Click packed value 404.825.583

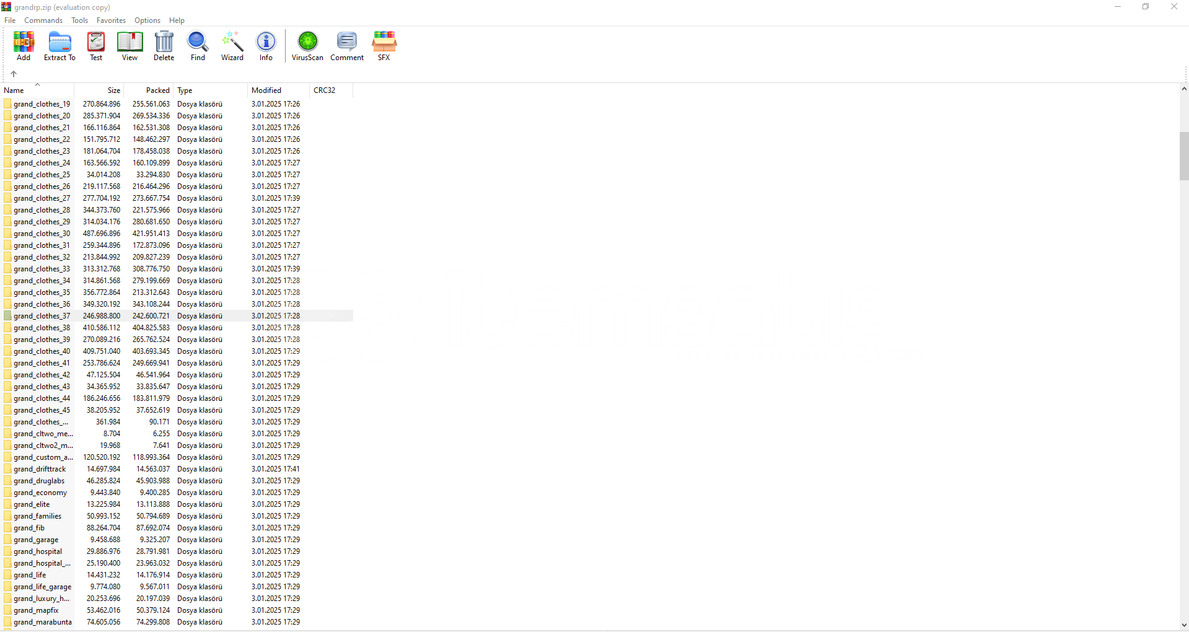coord(151,328)
